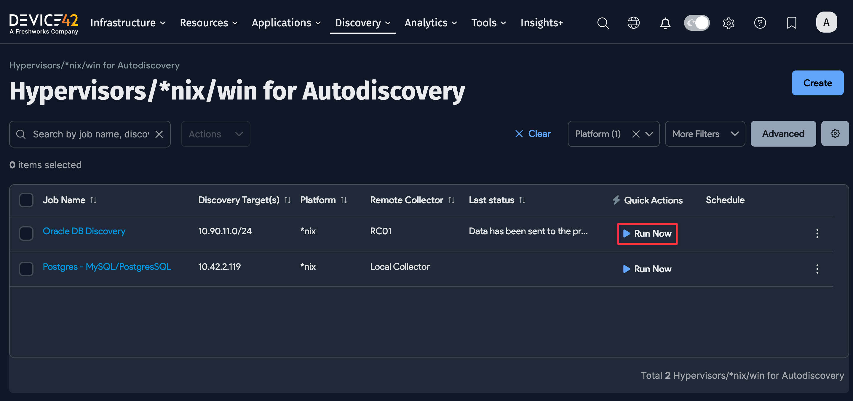The width and height of the screenshot is (853, 401).
Task: Open the Postgres - MySQL/PostgresSQL job link
Action: tap(107, 267)
